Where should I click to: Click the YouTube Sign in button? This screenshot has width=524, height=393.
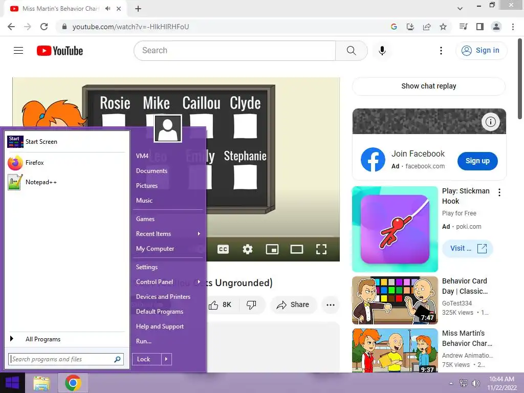tap(481, 51)
